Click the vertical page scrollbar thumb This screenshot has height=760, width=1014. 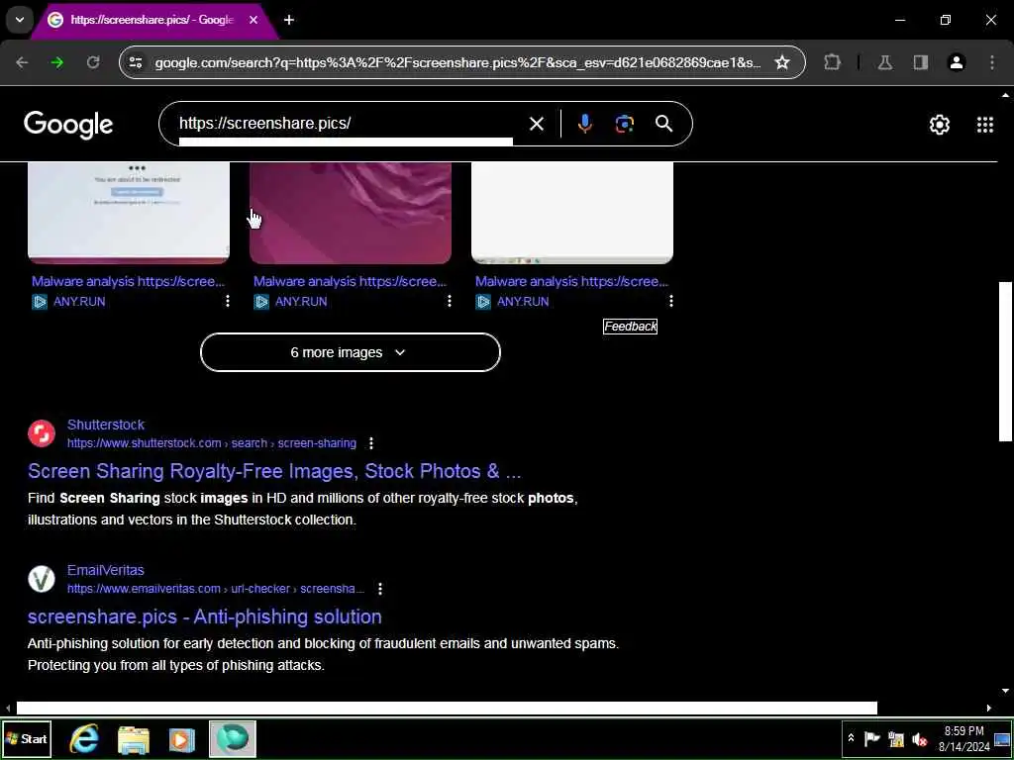coord(1005,361)
